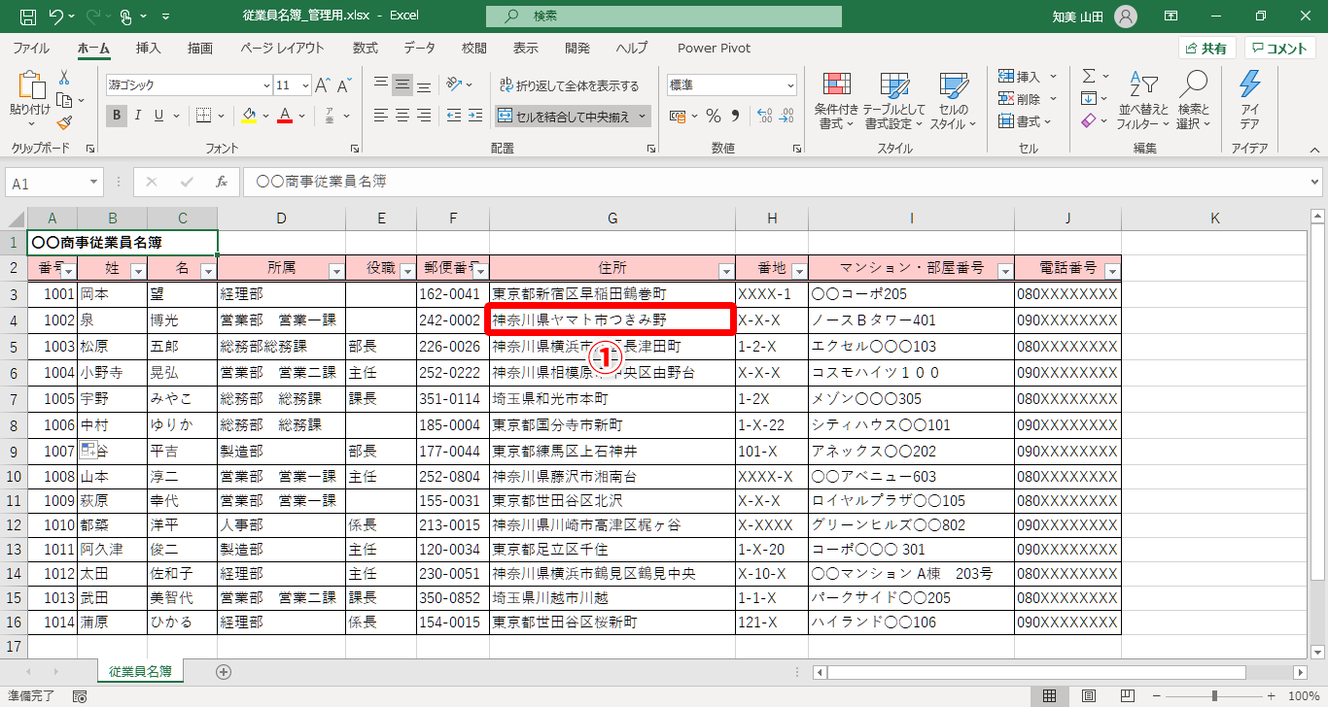Toggle underline formatting
The width and height of the screenshot is (1328, 707).
tap(159, 116)
